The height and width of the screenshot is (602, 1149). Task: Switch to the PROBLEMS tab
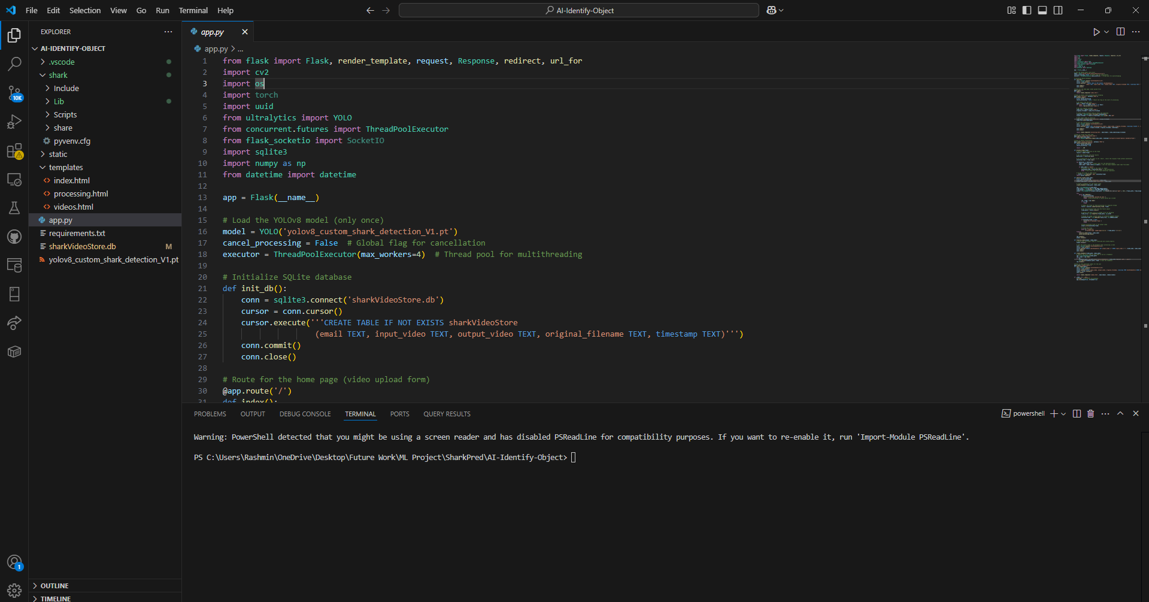[210, 414]
